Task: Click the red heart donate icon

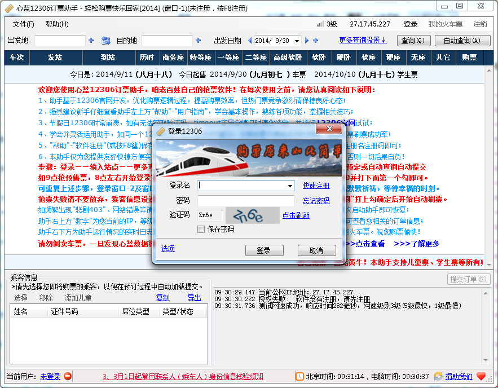Action: [481, 376]
